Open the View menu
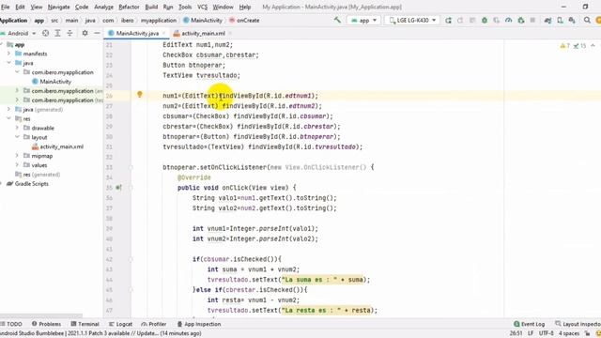601x338 pixels. (x=37, y=7)
